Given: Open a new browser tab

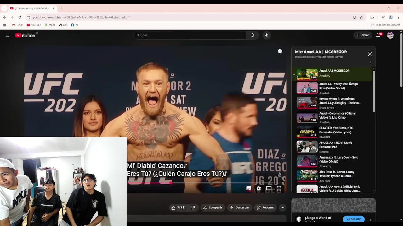Looking at the screenshot, I should tap(61, 8).
